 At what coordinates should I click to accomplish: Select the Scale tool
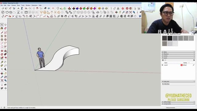tap(2, 58)
